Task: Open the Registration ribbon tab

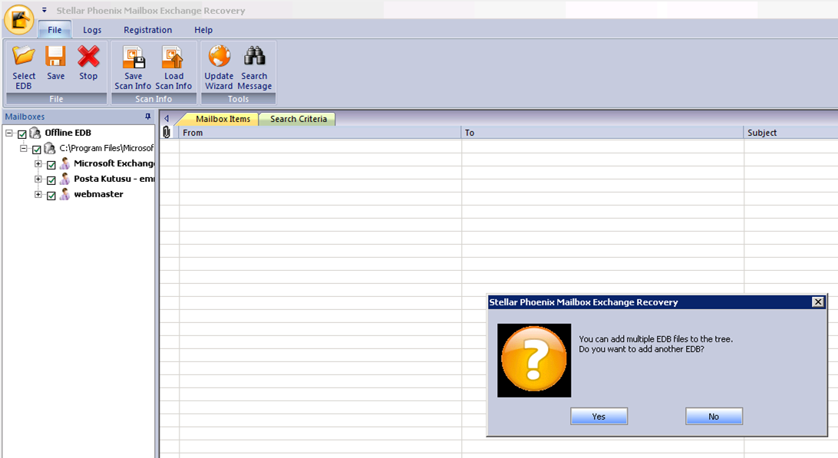Action: (x=148, y=30)
